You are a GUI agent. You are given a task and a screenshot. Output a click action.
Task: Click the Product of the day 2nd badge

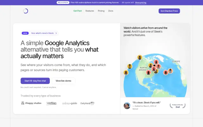pyautogui.click(x=178, y=106)
